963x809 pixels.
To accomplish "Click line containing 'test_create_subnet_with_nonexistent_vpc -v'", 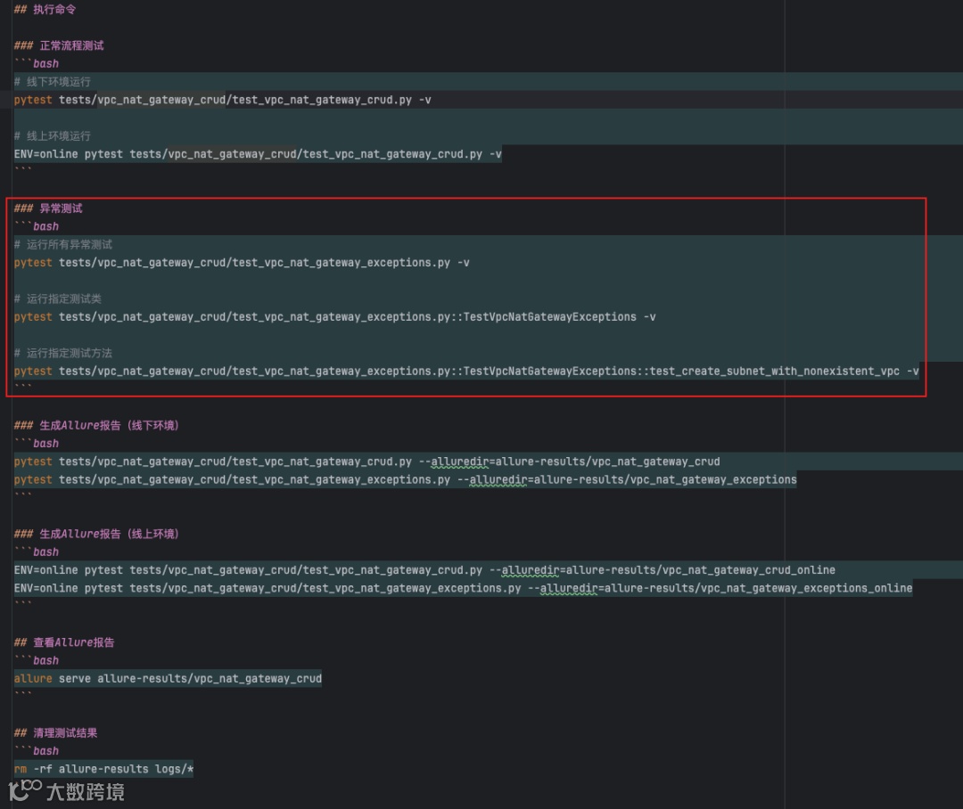I will point(466,371).
